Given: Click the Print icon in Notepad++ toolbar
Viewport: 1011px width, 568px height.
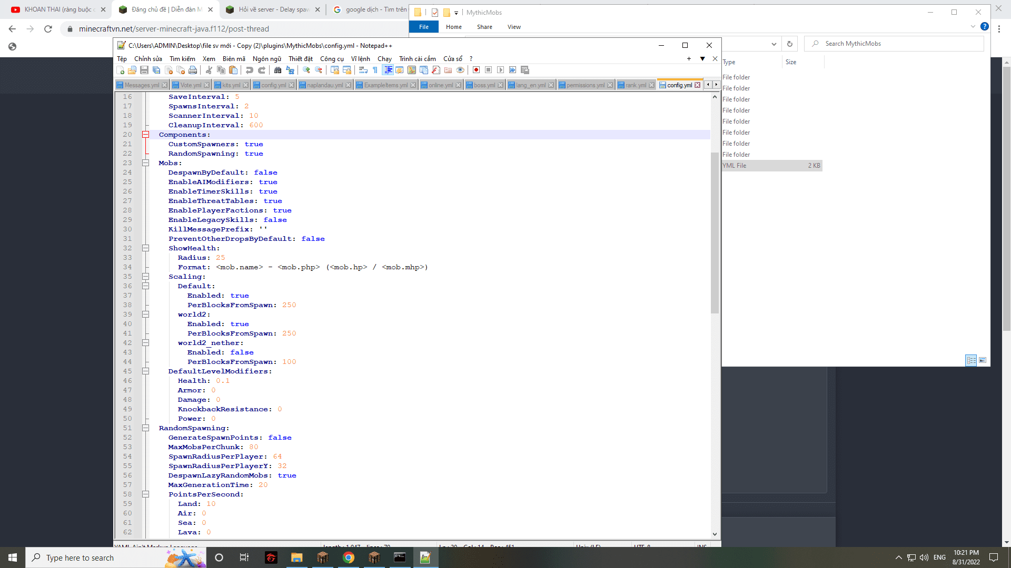Looking at the screenshot, I should click(193, 70).
